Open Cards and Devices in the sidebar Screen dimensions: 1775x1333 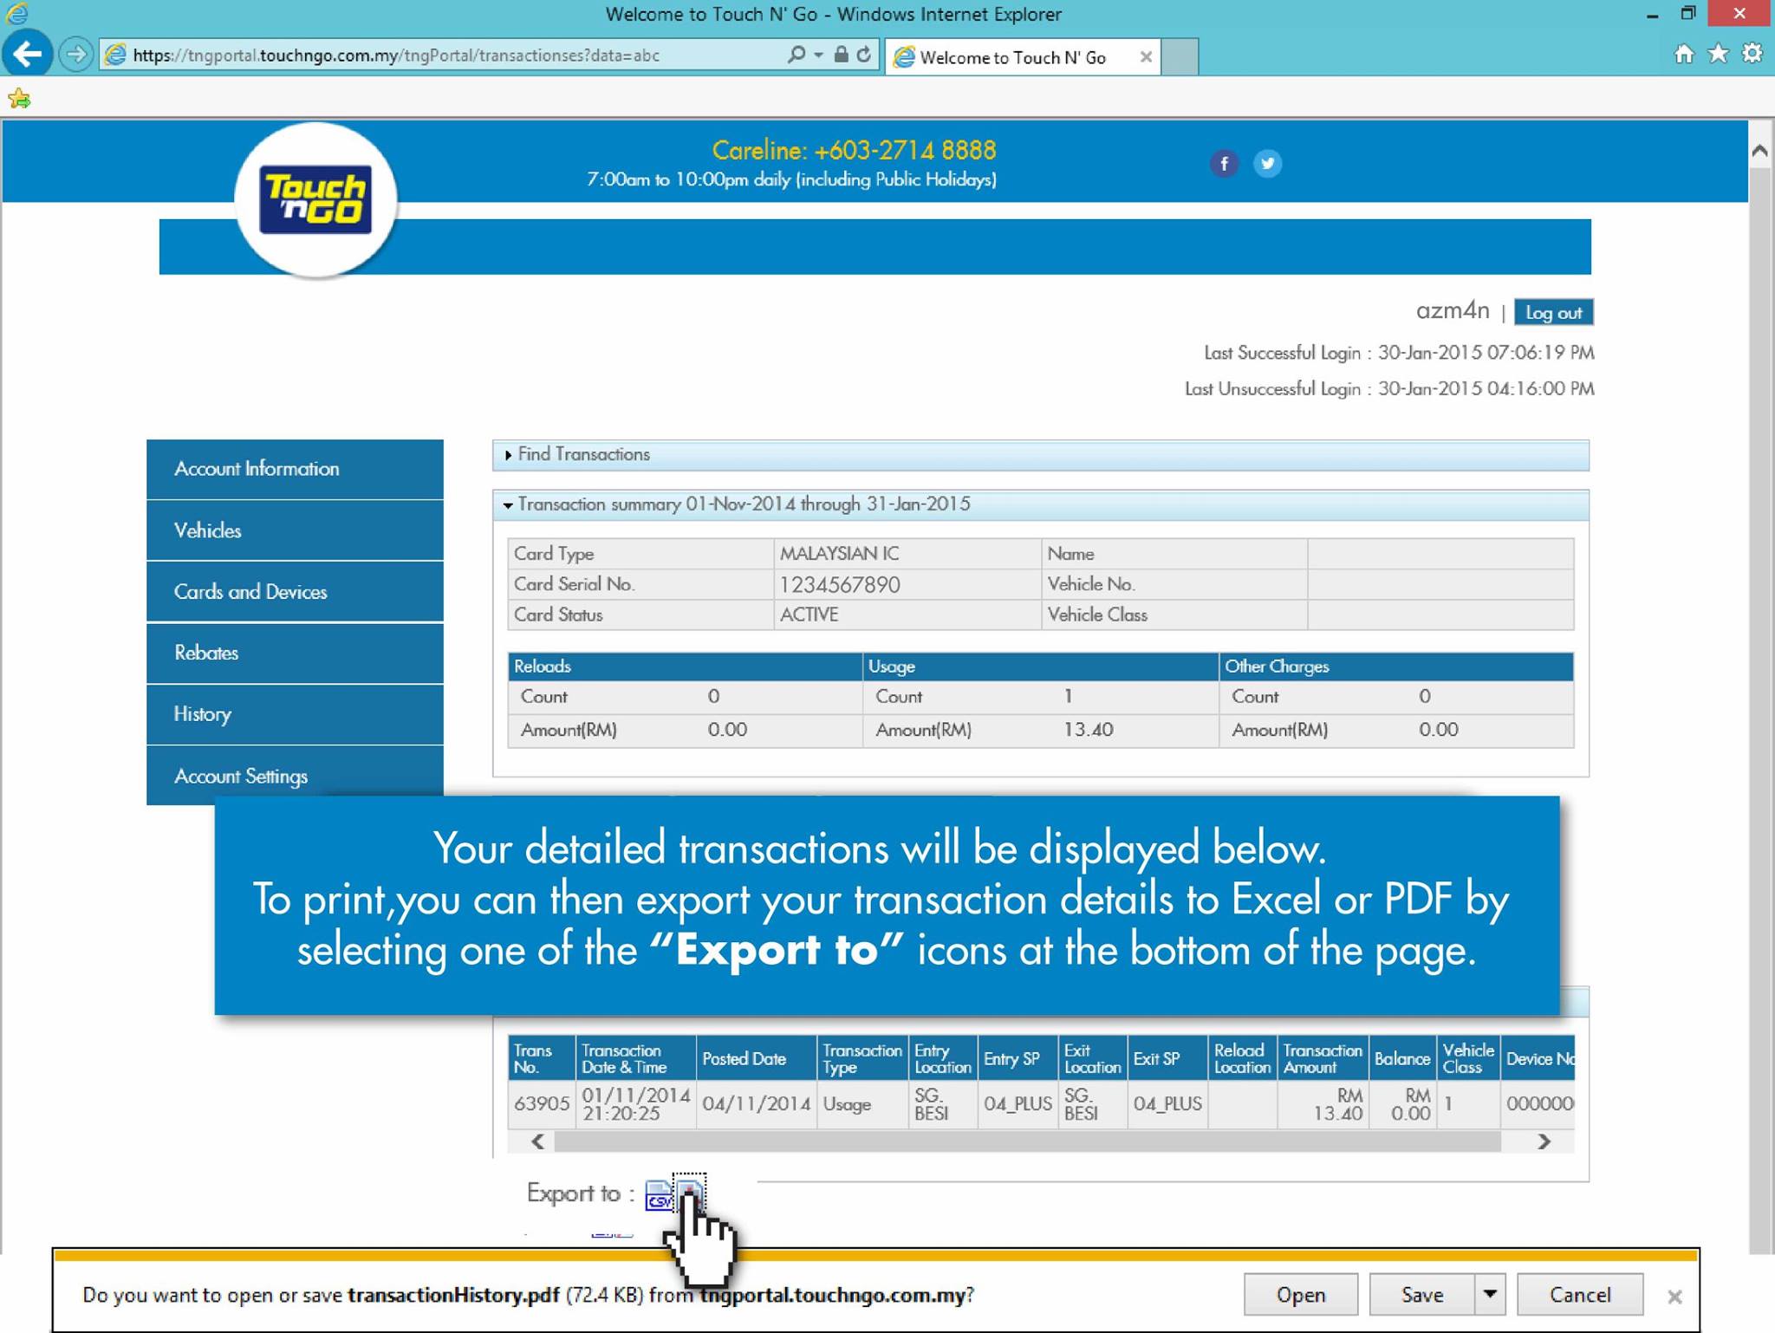(x=295, y=592)
